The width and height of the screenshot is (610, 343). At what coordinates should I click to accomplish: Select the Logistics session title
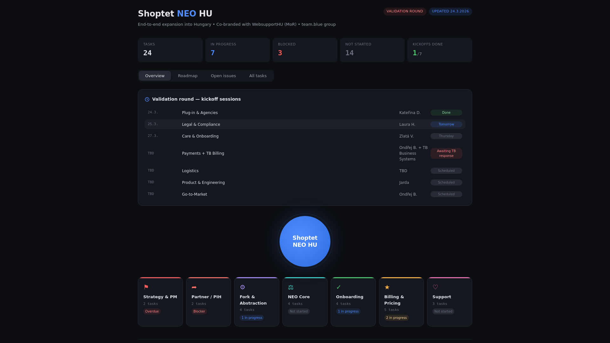190,171
